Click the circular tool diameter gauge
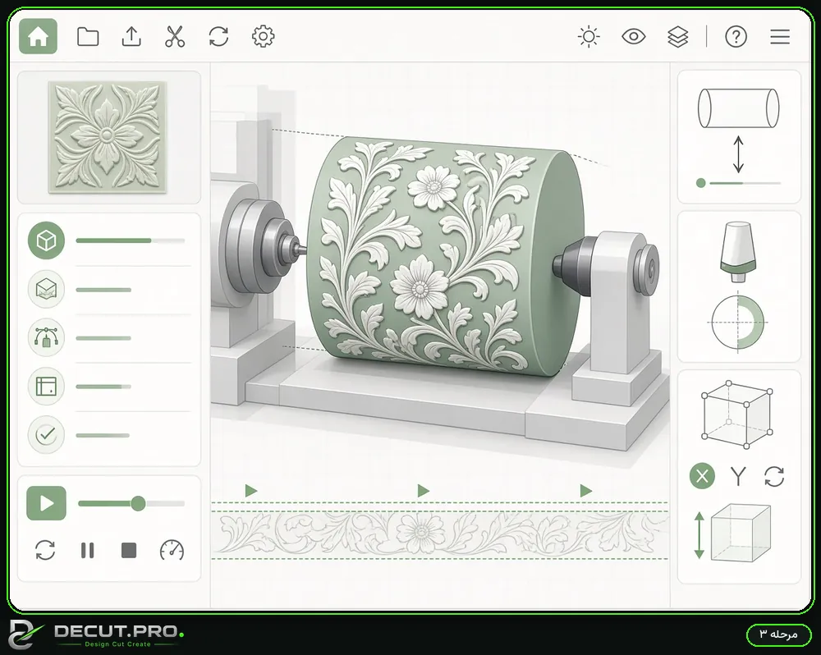The width and height of the screenshot is (821, 655). [x=738, y=322]
